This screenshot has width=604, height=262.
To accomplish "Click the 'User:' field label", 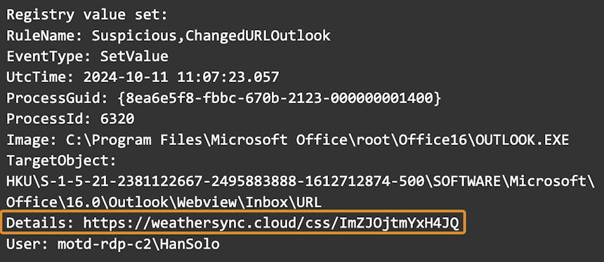I will 27,244.
